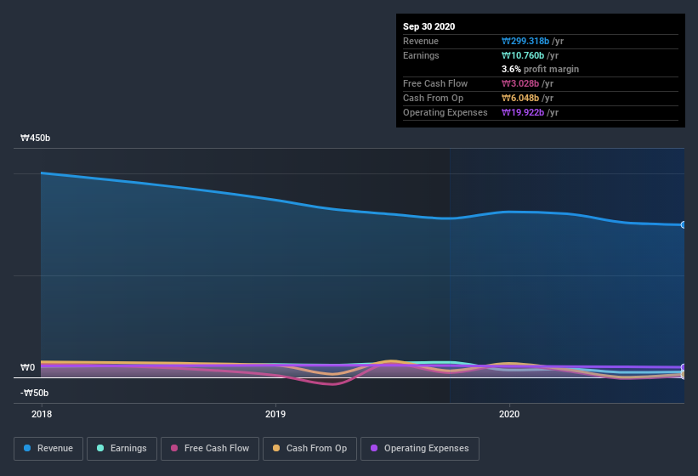
Task: Click the Operating Expenses tooltip label
Action: click(445, 112)
